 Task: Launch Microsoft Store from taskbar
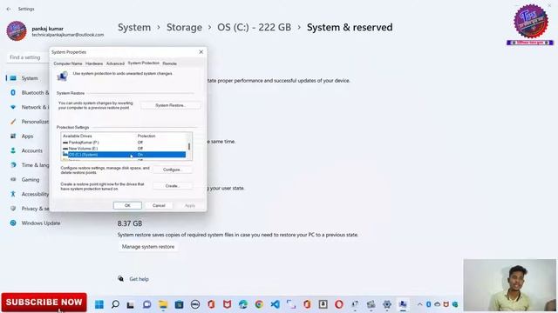tap(179, 304)
